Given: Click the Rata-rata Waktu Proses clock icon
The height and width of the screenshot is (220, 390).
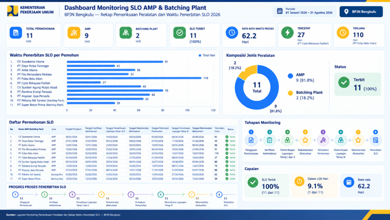Looking at the screenshot, I should pos(232,33).
